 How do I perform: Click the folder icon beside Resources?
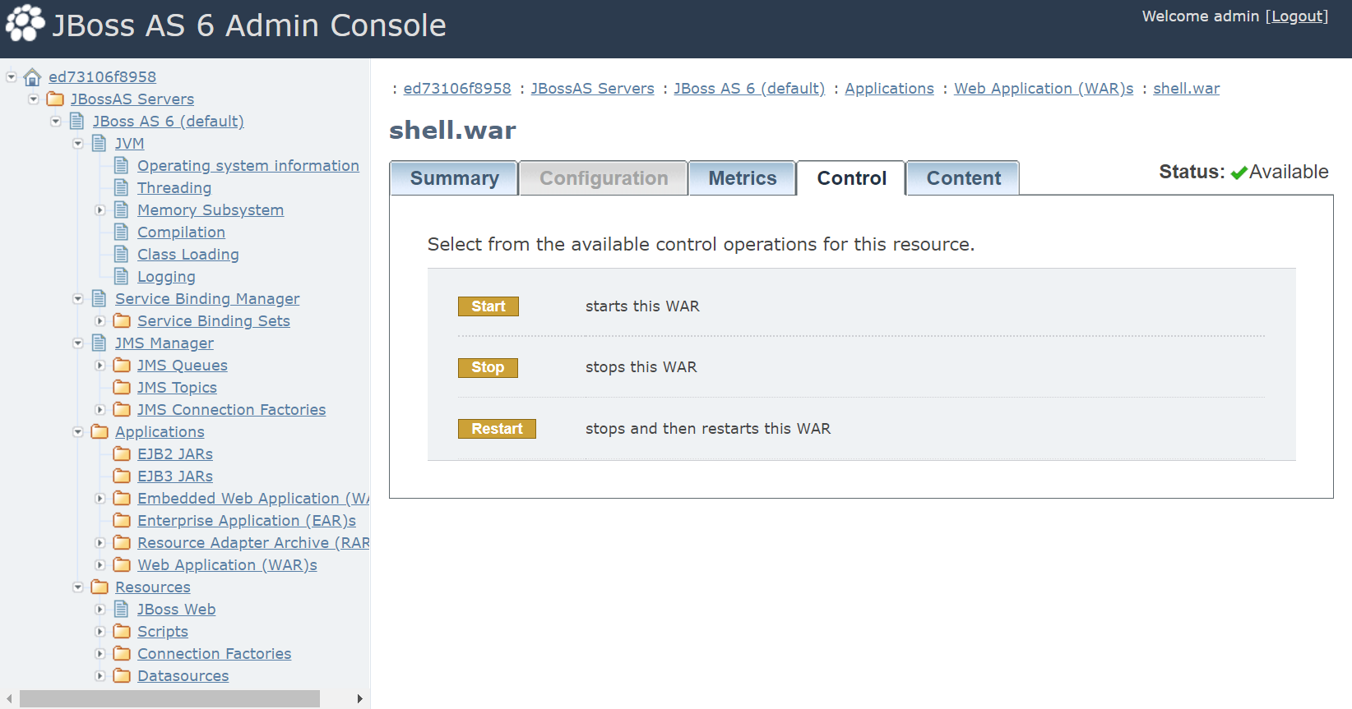(x=100, y=587)
